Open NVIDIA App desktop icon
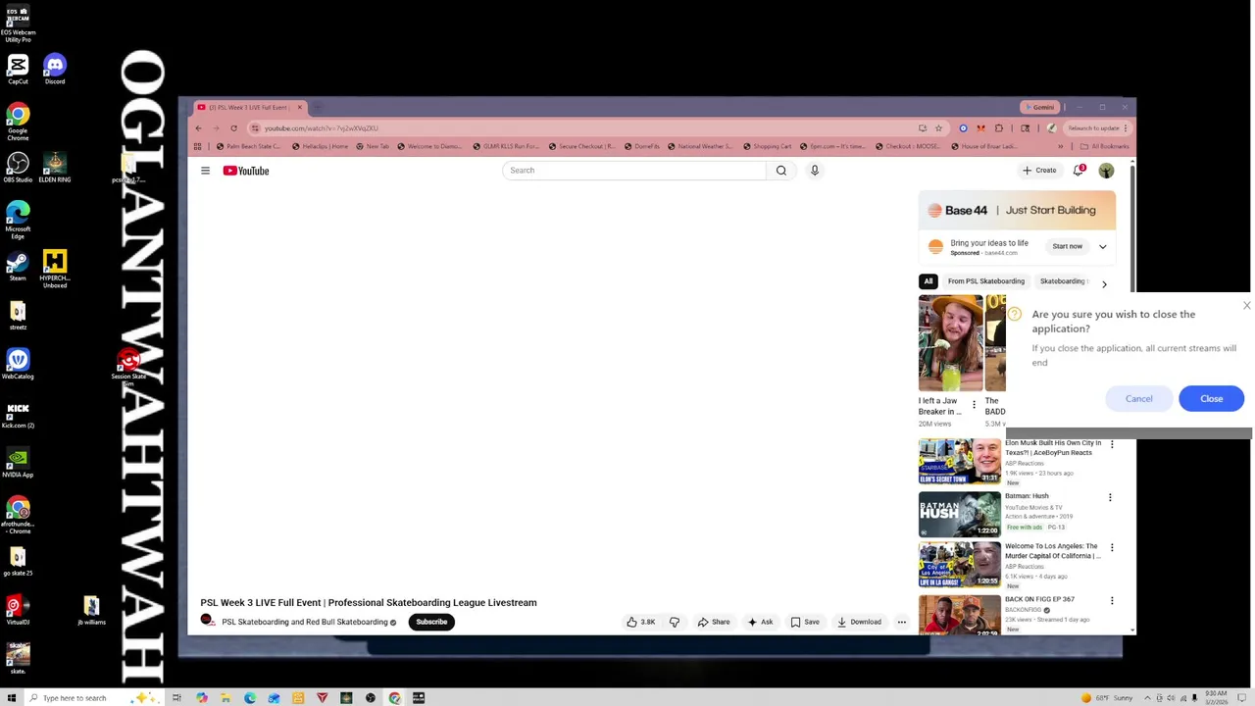1255x706 pixels. pos(18,462)
